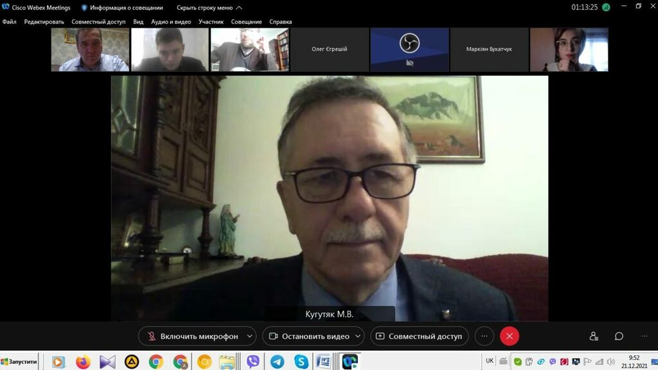The height and width of the screenshot is (370, 658).
Task: Select Олег Єгрешій participant tile
Action: pos(330,49)
